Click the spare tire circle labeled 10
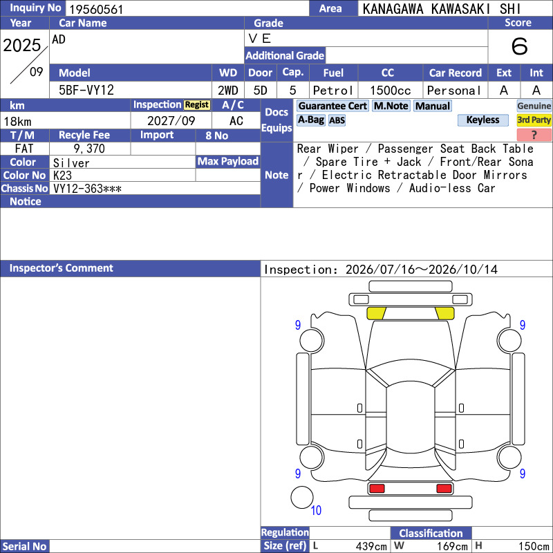The width and height of the screenshot is (553, 553). (x=302, y=497)
